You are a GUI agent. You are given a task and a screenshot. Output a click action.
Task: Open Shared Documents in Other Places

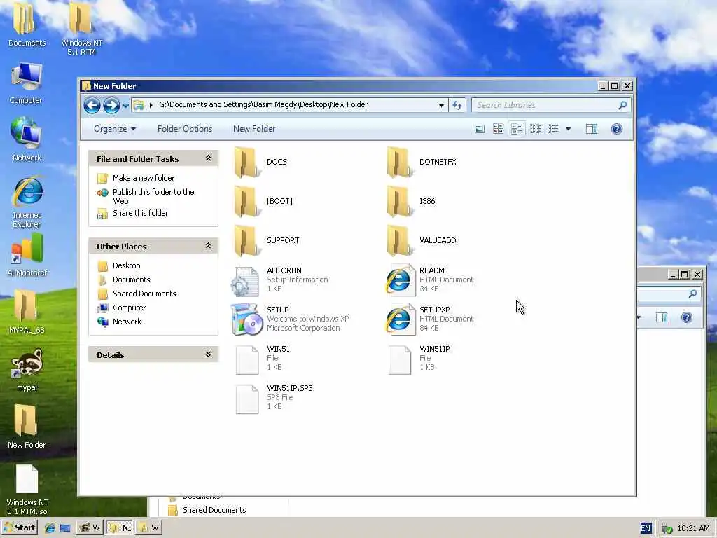click(x=144, y=294)
